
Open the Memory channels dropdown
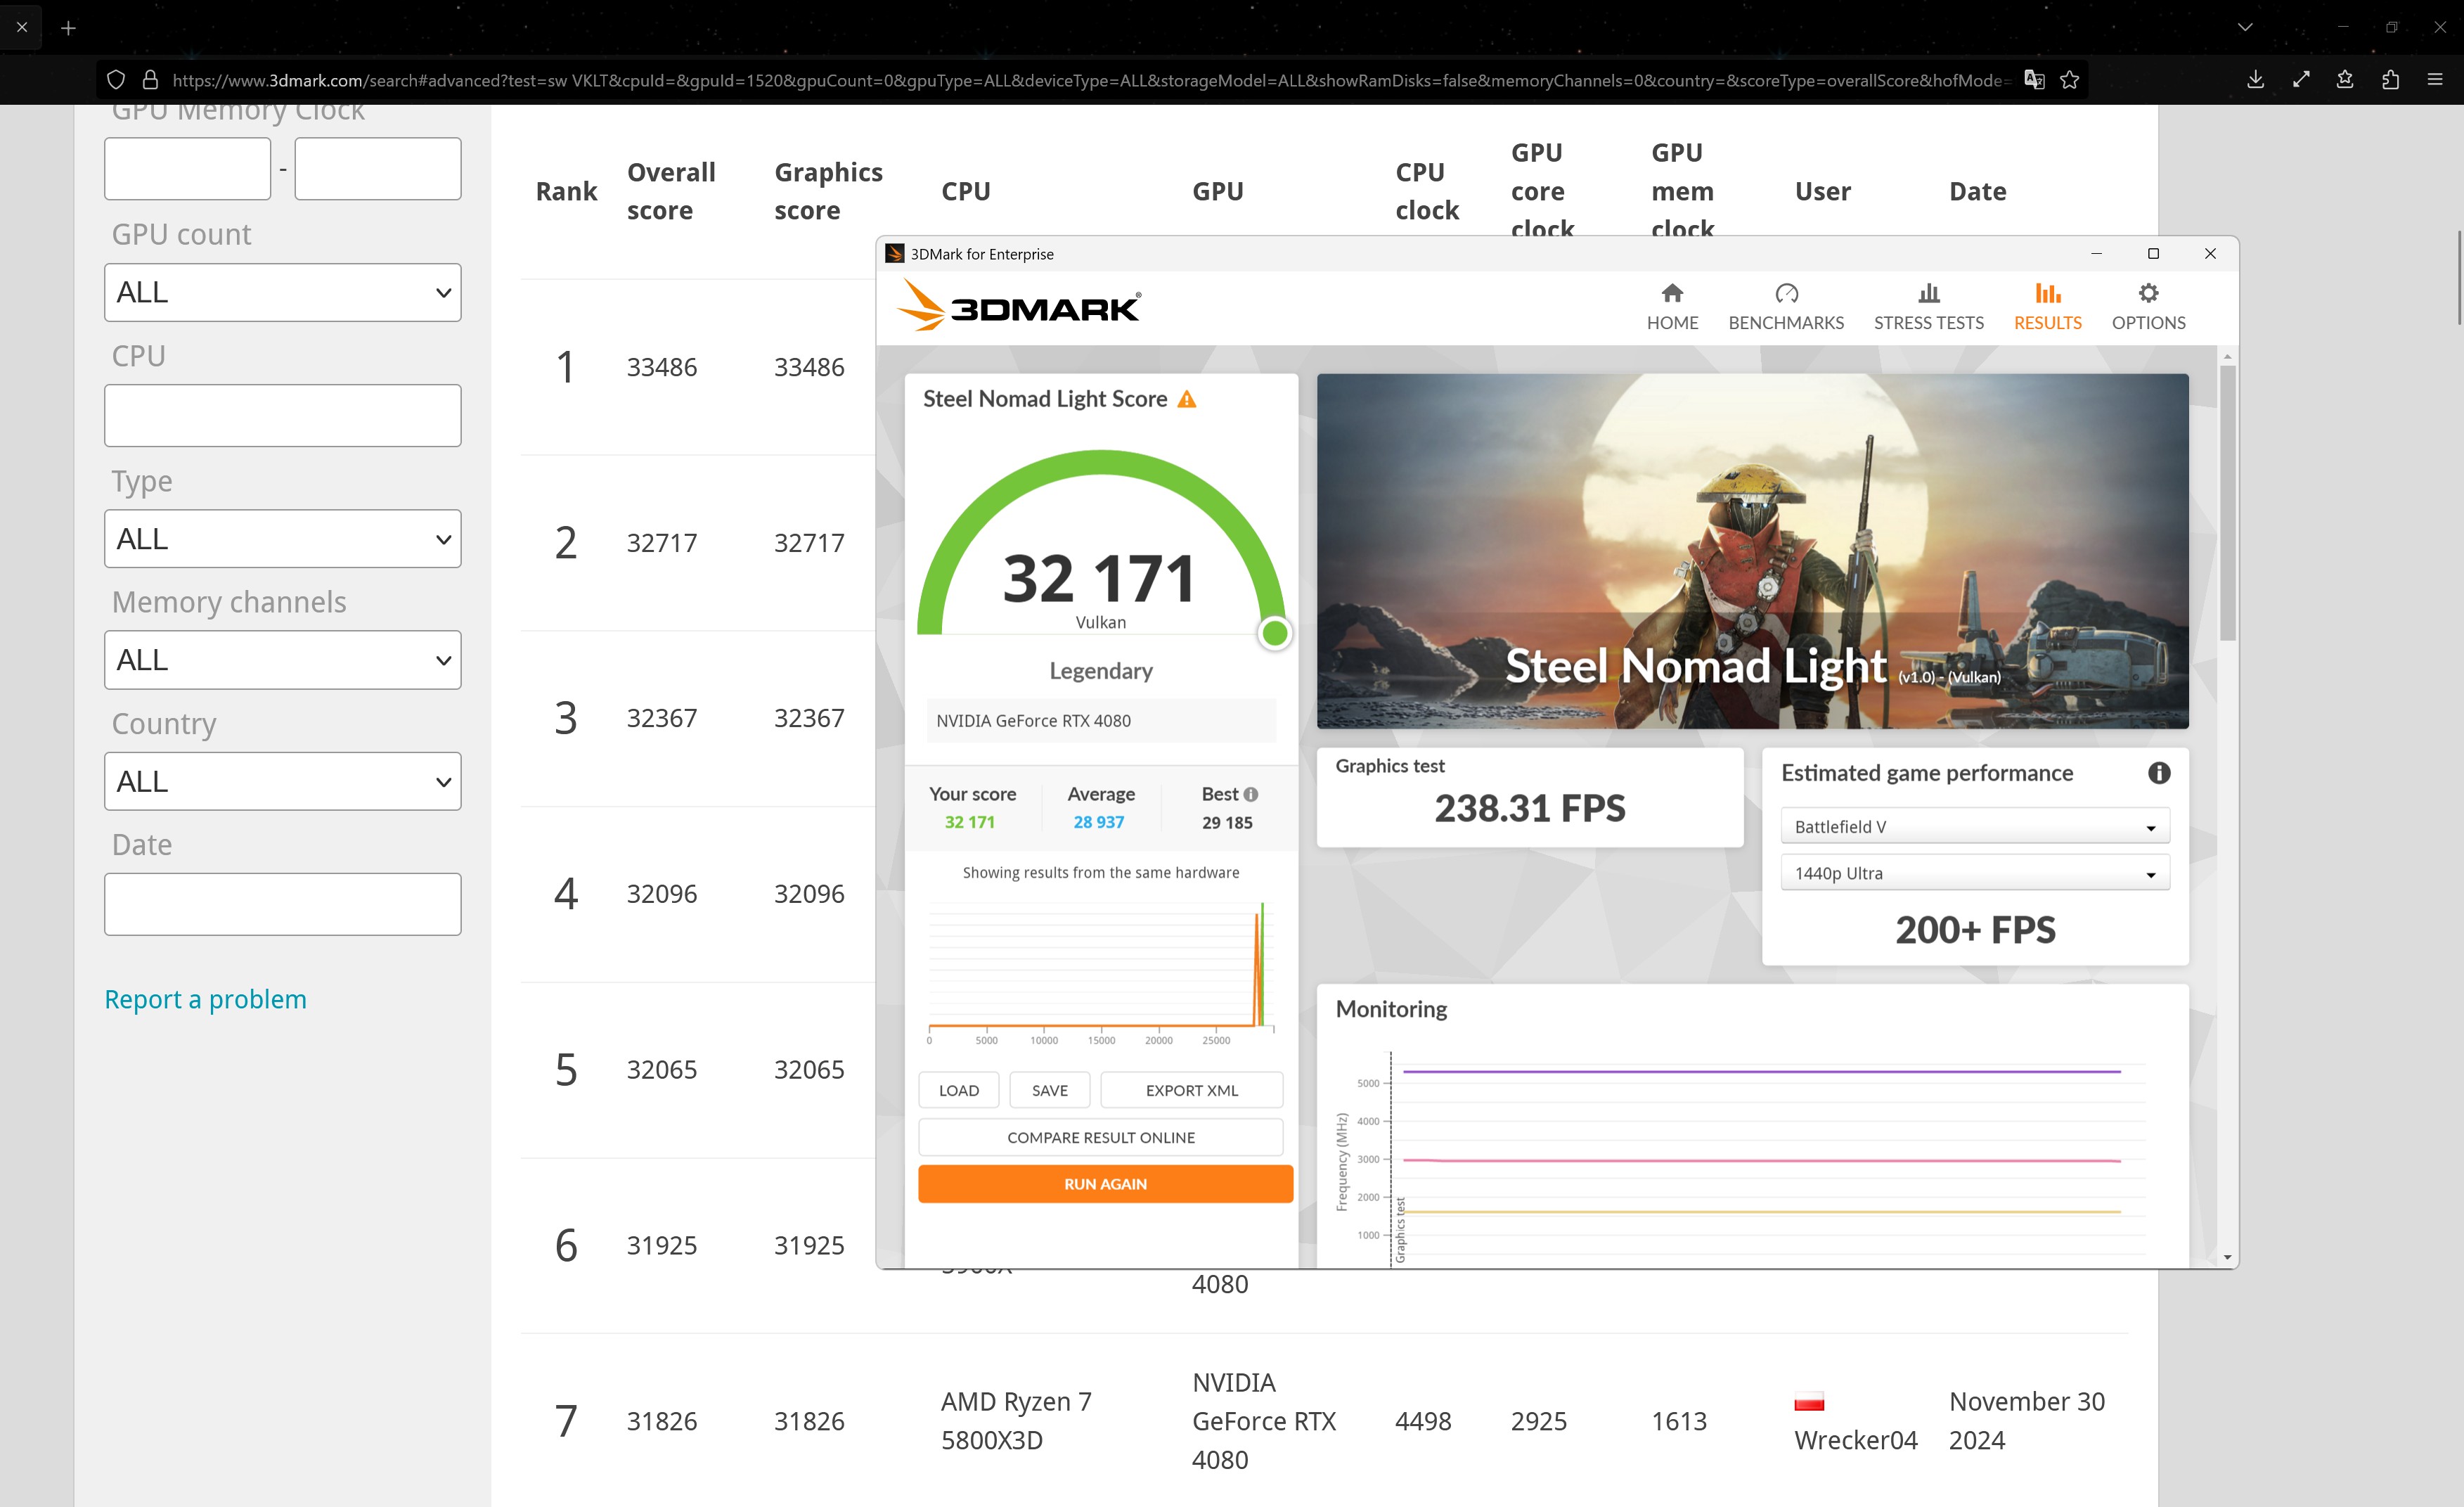[283, 660]
